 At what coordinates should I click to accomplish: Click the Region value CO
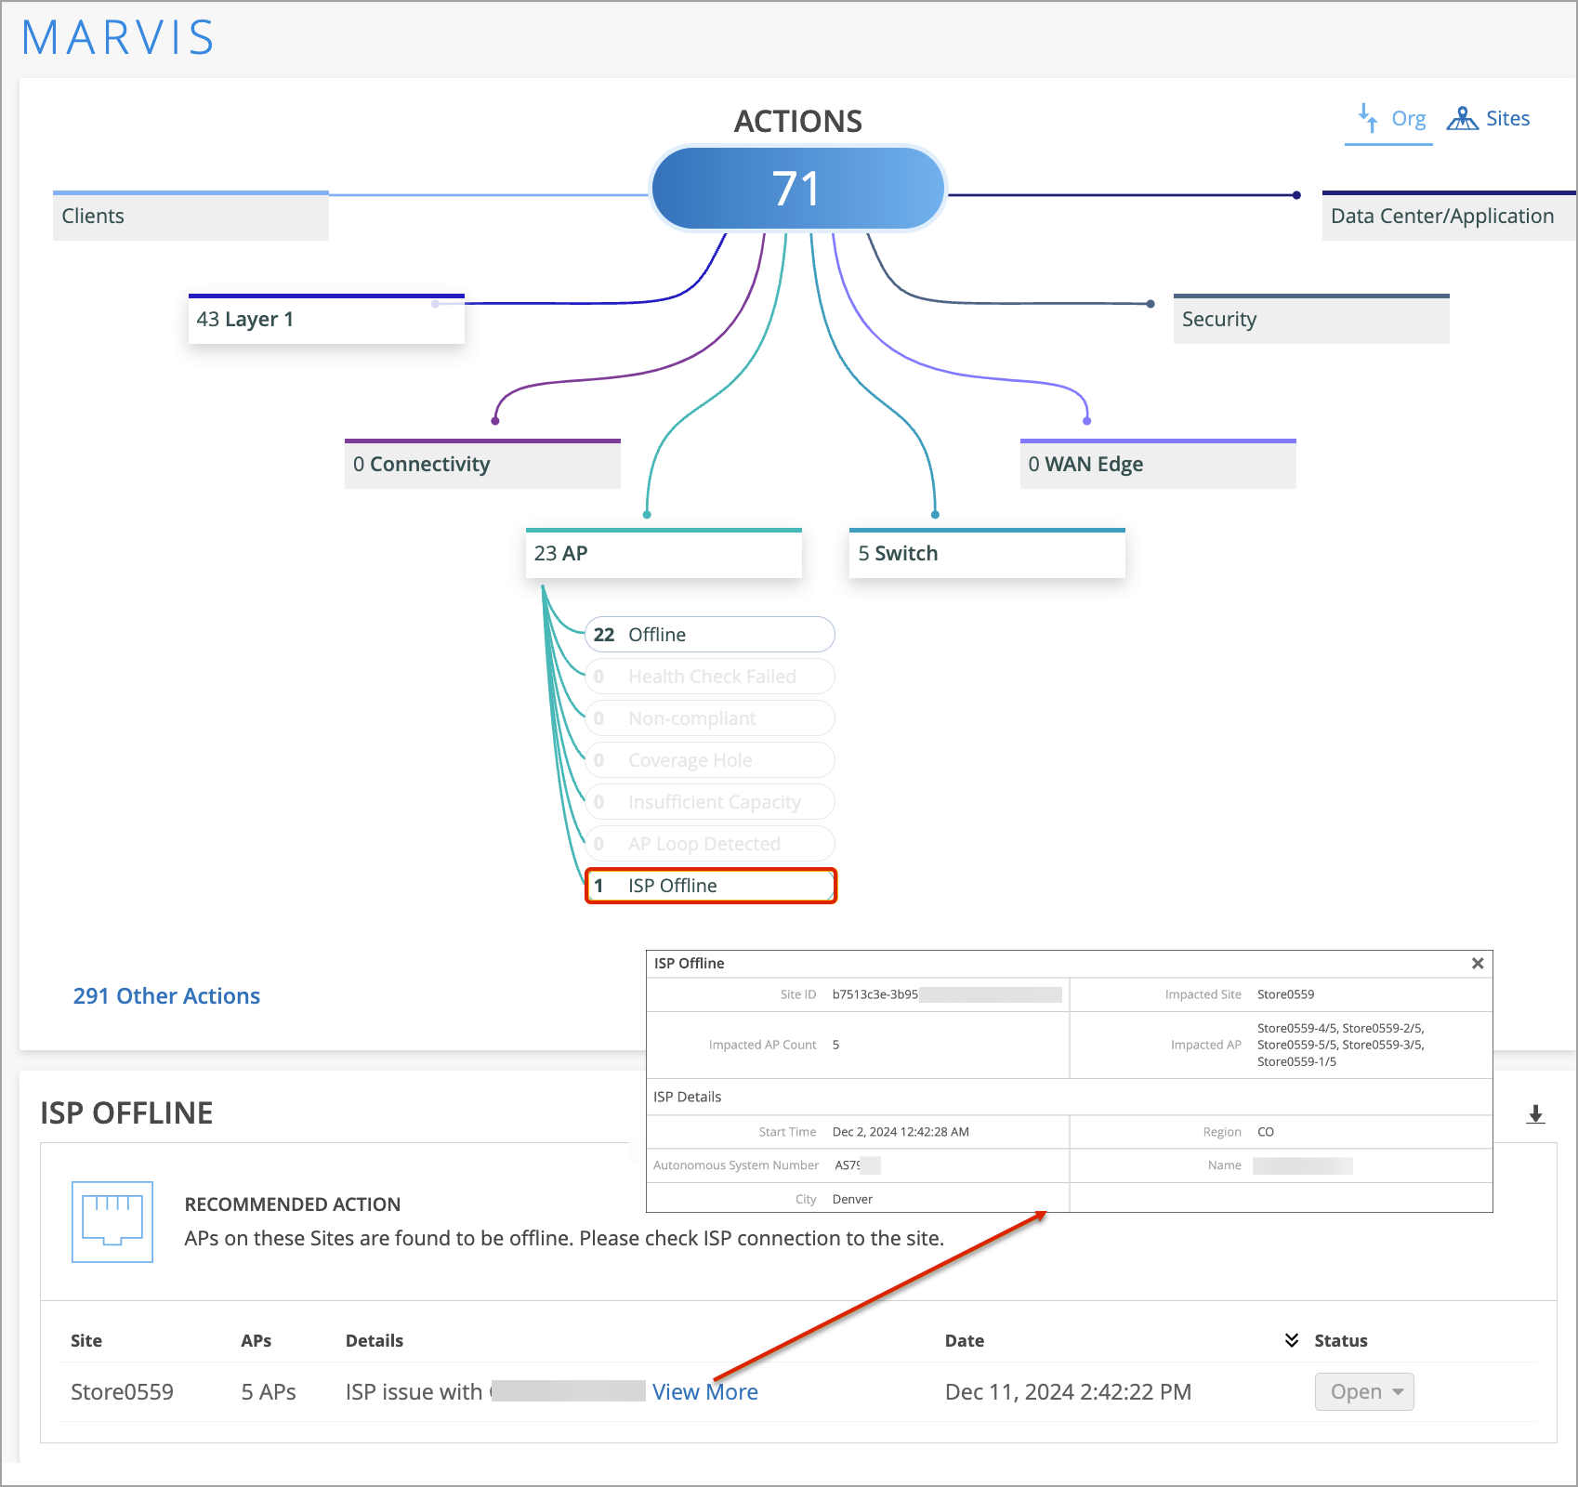[x=1266, y=1132]
